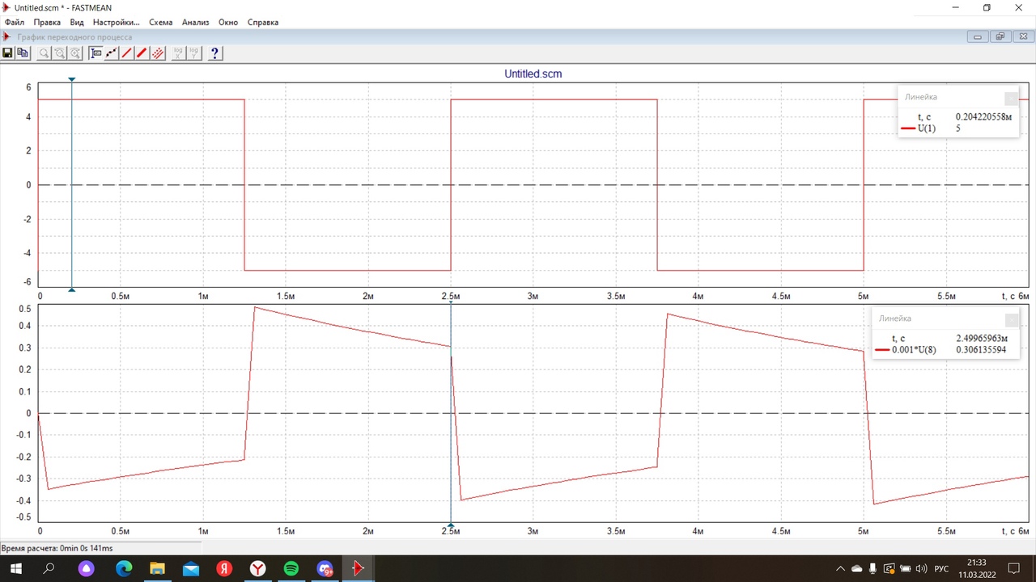Viewport: 1036px width, 582px height.
Task: Open the Mail app from taskbar
Action: pos(191,569)
